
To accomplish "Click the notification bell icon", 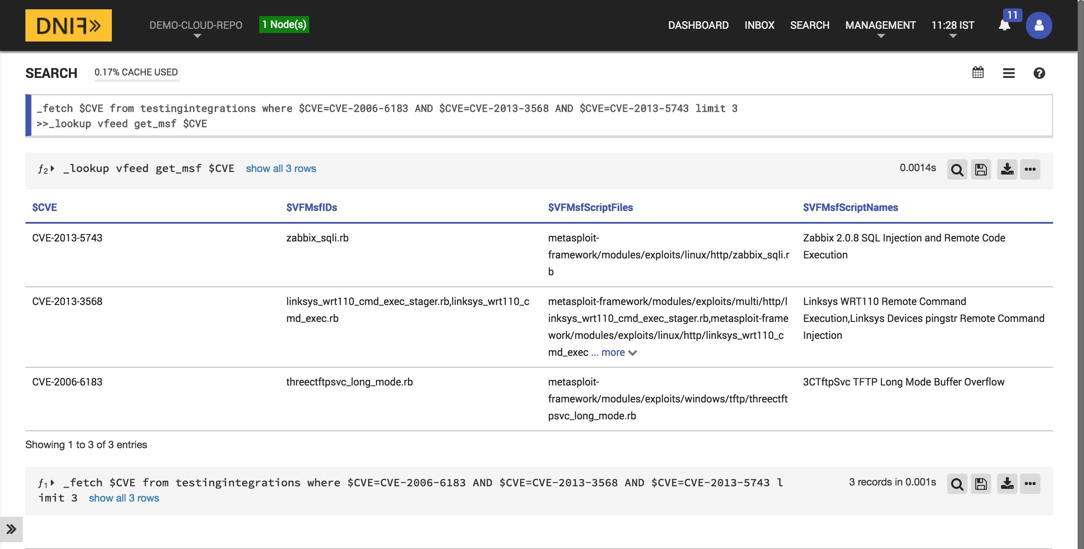I will tap(1004, 25).
